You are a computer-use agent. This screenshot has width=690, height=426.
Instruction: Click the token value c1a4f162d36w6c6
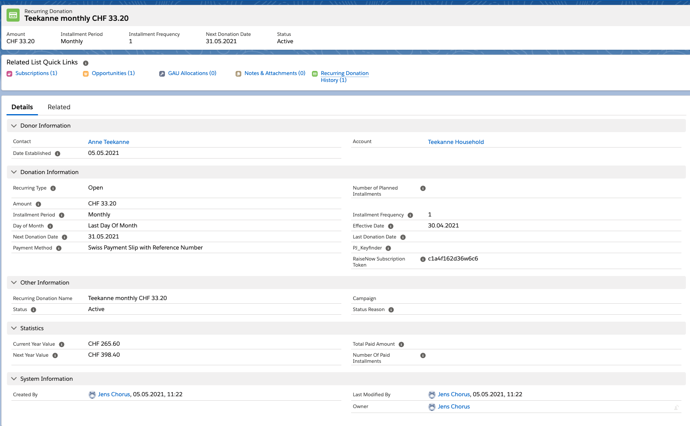click(x=453, y=259)
